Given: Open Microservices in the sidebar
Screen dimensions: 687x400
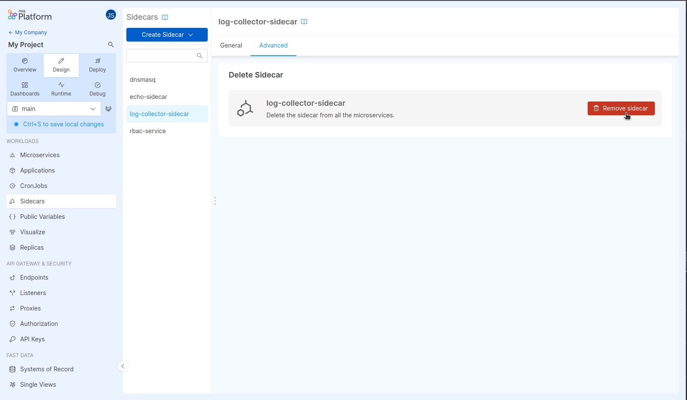Looking at the screenshot, I should (40, 155).
